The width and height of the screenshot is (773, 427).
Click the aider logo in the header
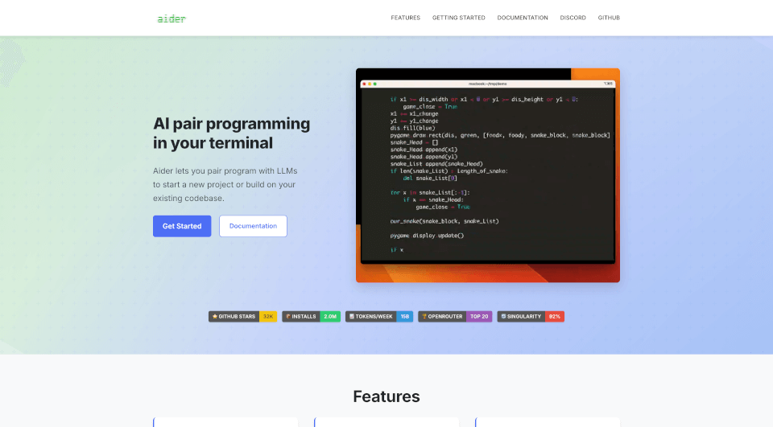click(x=172, y=18)
